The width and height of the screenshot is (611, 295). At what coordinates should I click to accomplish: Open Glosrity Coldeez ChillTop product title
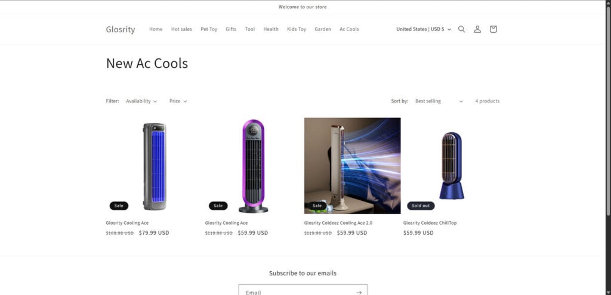(x=430, y=223)
